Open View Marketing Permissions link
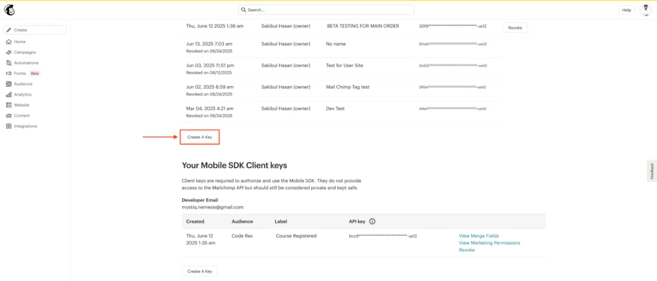Image resolution: width=657 pixels, height=281 pixels. (490, 243)
